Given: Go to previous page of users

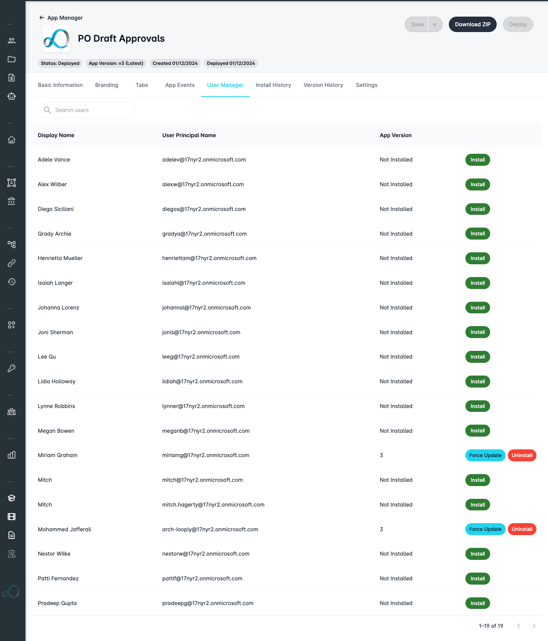Looking at the screenshot, I should [519, 626].
